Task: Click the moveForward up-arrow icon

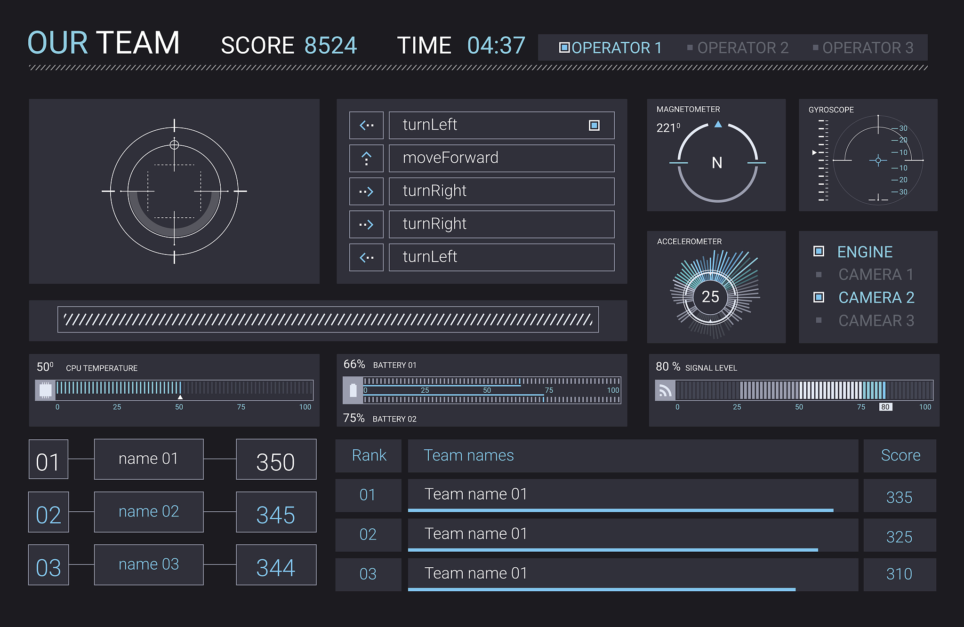Action: 366,158
